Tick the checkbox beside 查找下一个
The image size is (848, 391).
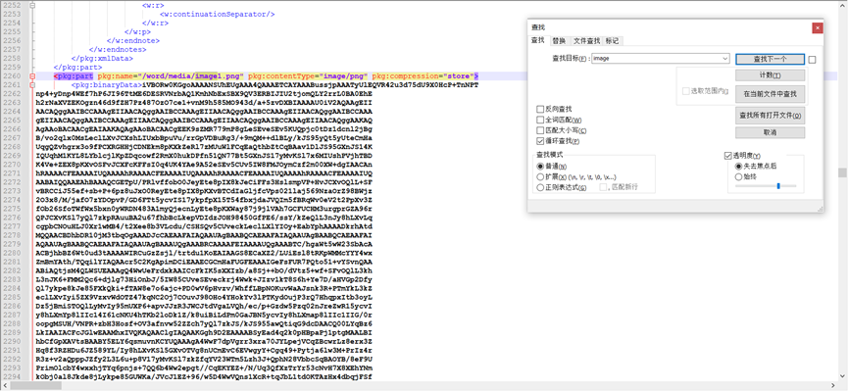pos(813,60)
